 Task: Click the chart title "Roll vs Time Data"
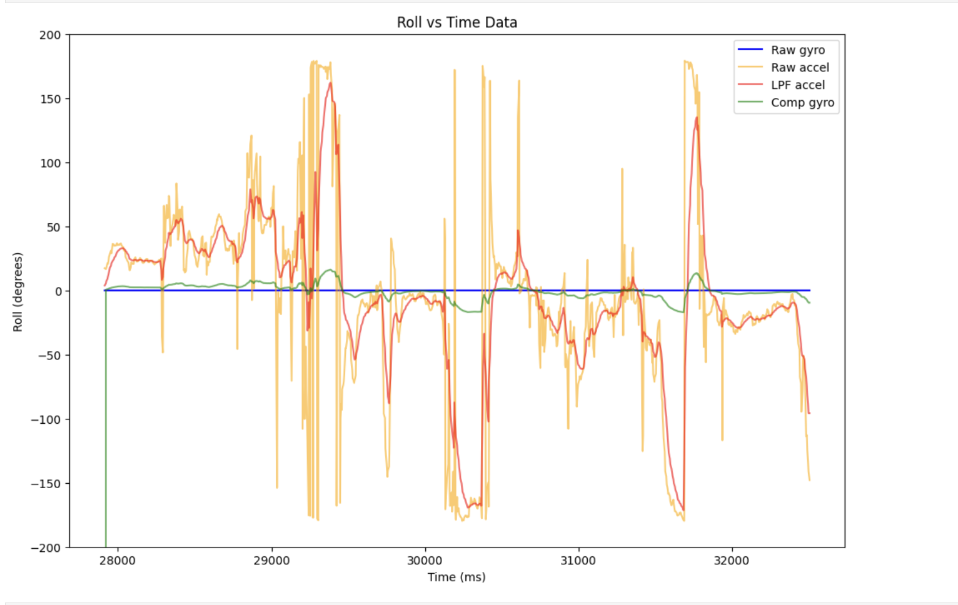point(457,22)
